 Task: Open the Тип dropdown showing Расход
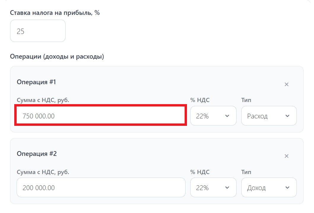[x=269, y=116]
